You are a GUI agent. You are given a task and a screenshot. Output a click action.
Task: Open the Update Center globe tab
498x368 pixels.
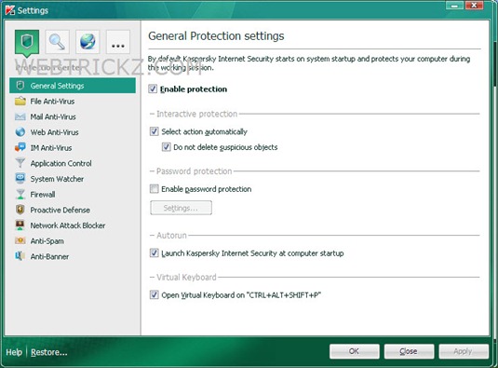click(87, 42)
